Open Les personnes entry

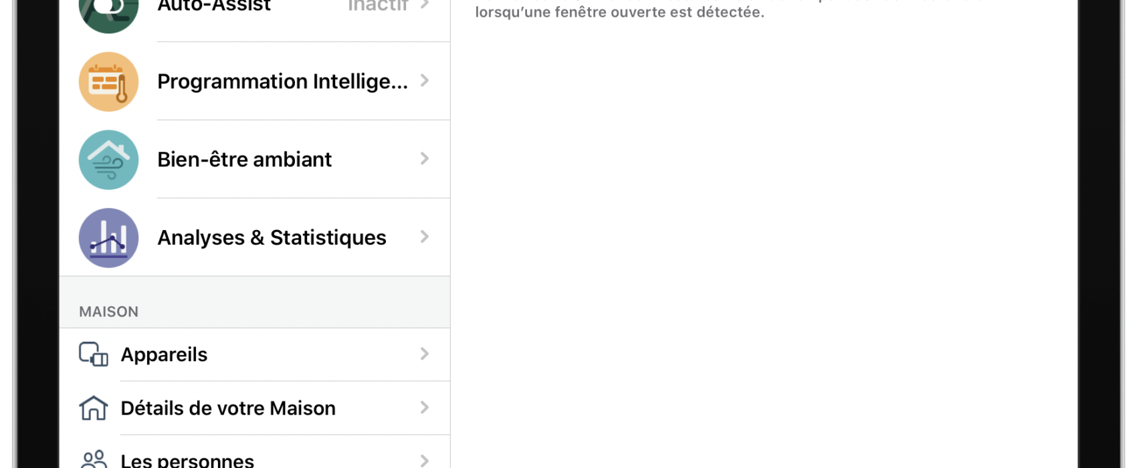(255, 452)
